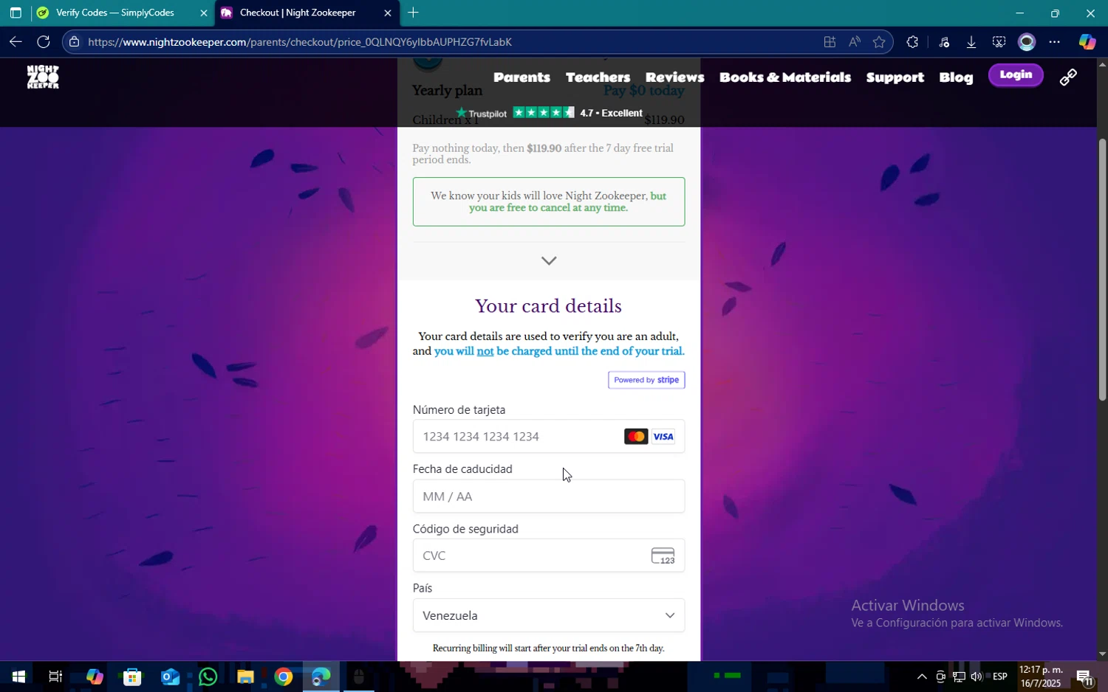Close the SimplyCodes tab
Viewport: 1108px width, 692px height.
point(204,13)
